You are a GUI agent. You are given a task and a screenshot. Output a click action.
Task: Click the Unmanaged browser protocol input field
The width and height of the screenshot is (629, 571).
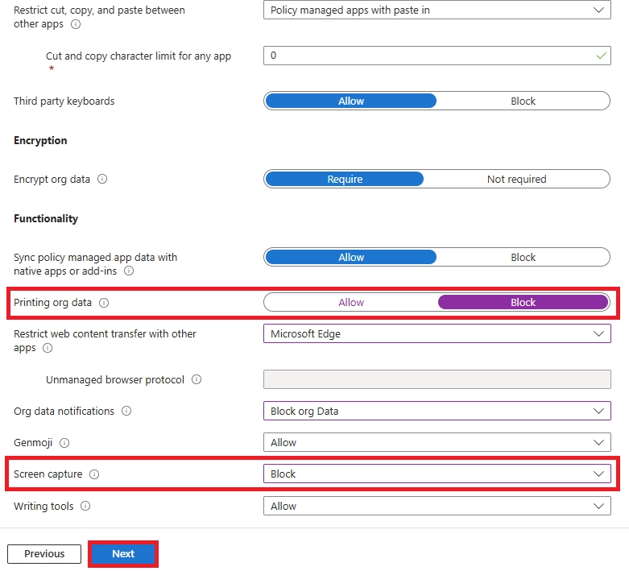437,379
